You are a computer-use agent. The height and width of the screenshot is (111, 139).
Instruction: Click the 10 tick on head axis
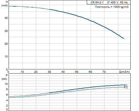[6, 57]
